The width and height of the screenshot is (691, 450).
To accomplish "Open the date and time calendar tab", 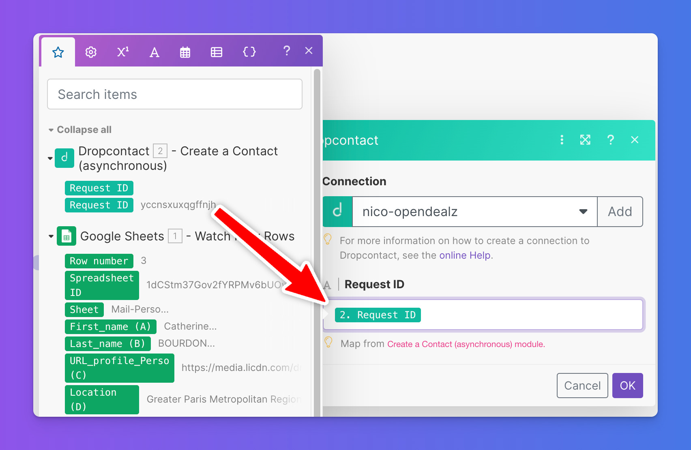I will (185, 52).
